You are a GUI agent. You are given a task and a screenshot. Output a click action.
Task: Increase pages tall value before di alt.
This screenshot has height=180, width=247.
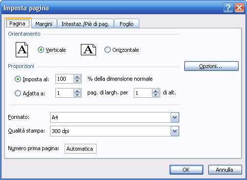tap(155, 91)
